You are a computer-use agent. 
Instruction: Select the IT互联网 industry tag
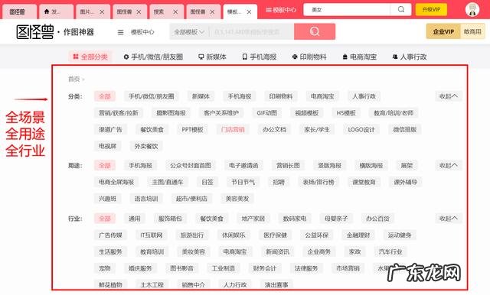(x=152, y=235)
